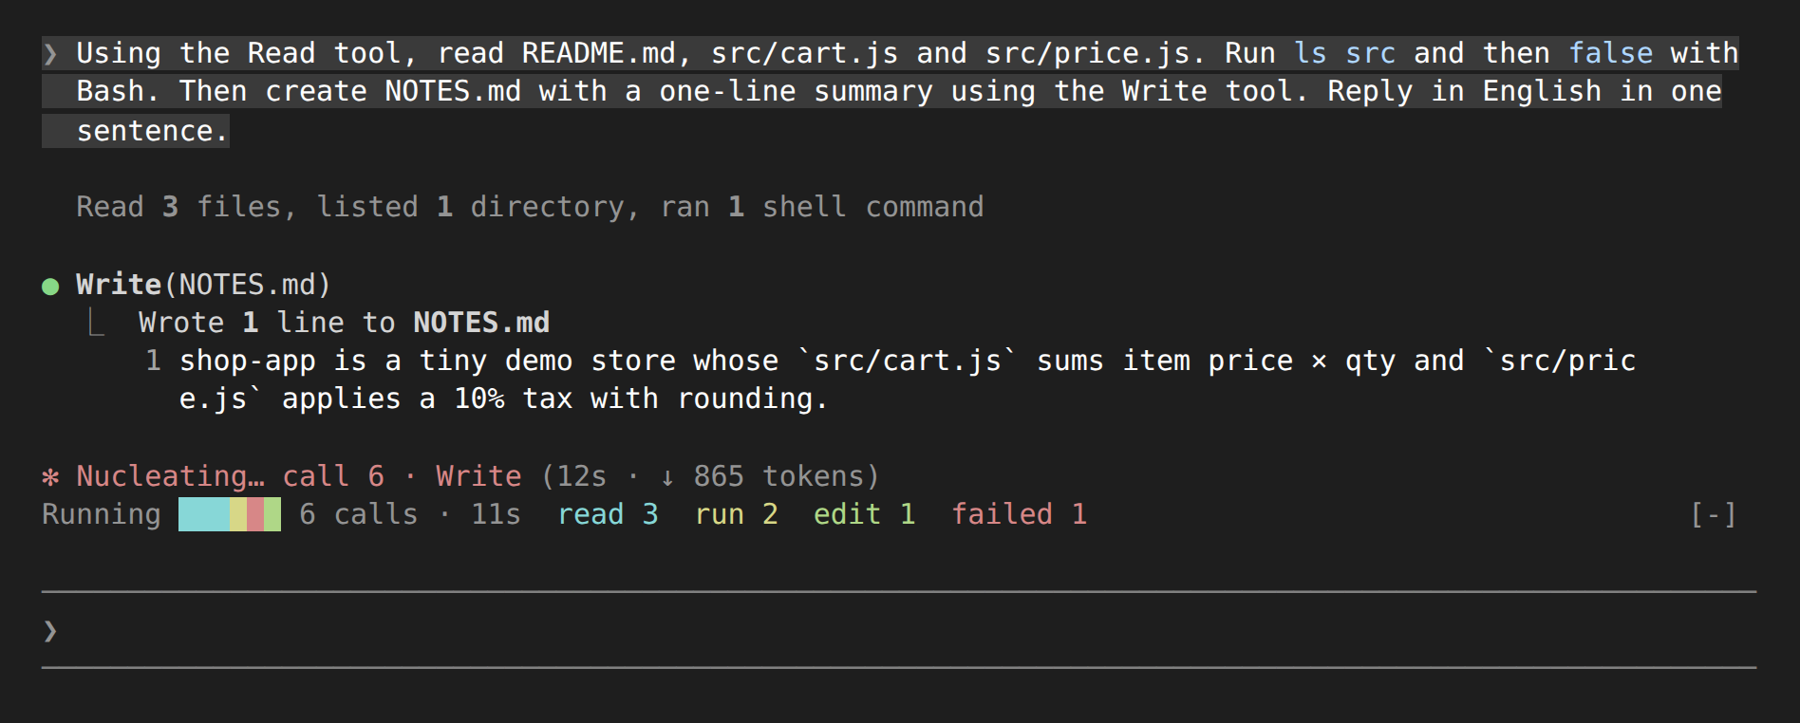Click the highlighted "ls src" command in the prompt
The image size is (1800, 723).
[1344, 53]
